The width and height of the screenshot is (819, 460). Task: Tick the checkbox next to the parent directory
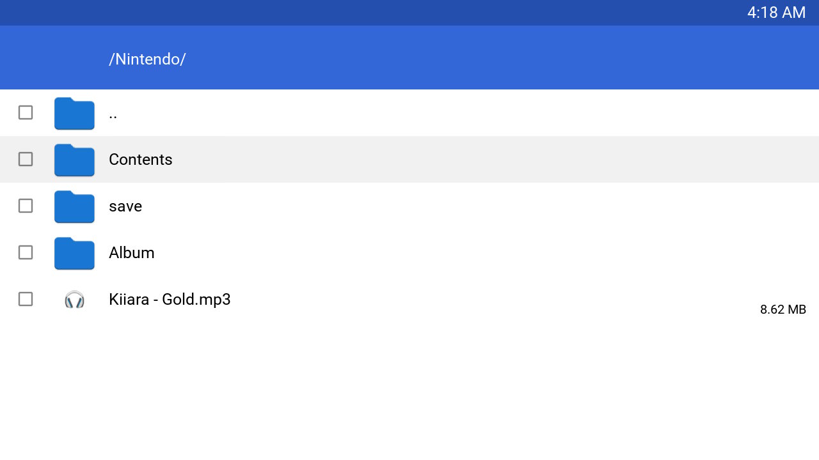(26, 112)
